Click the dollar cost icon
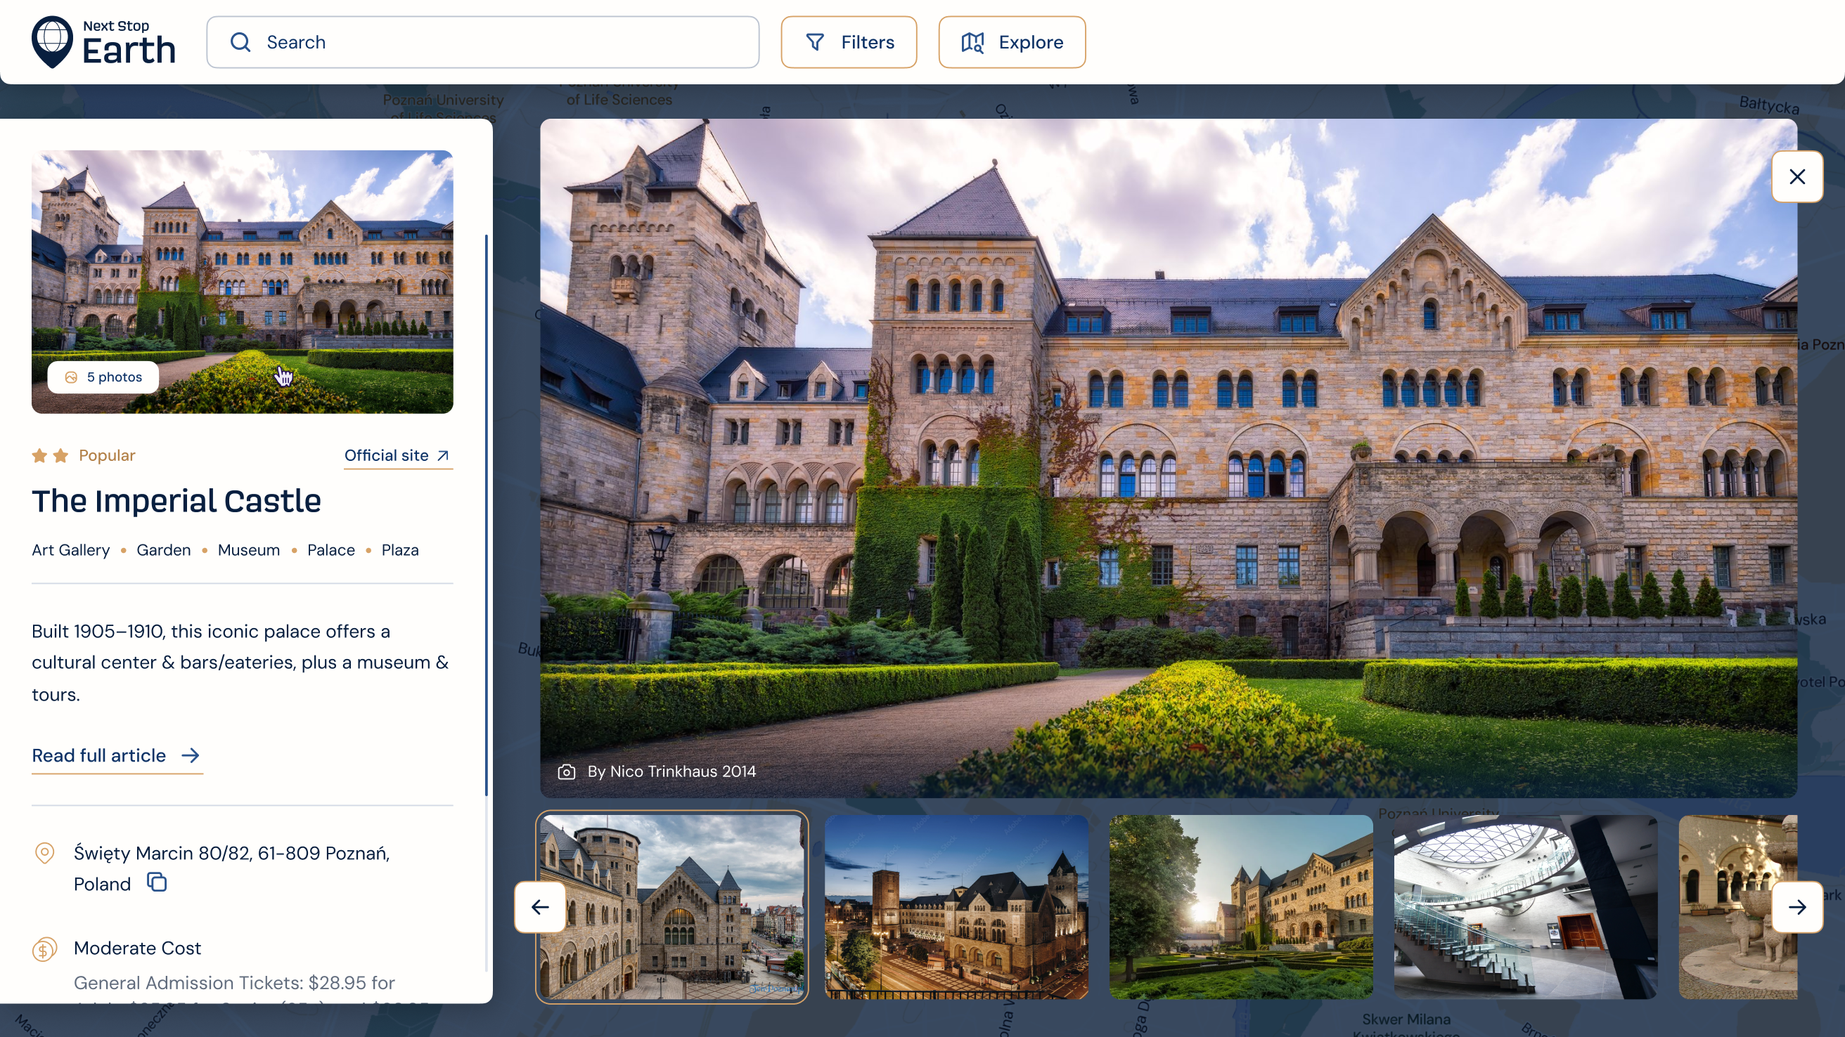Image resolution: width=1845 pixels, height=1037 pixels. (x=44, y=950)
